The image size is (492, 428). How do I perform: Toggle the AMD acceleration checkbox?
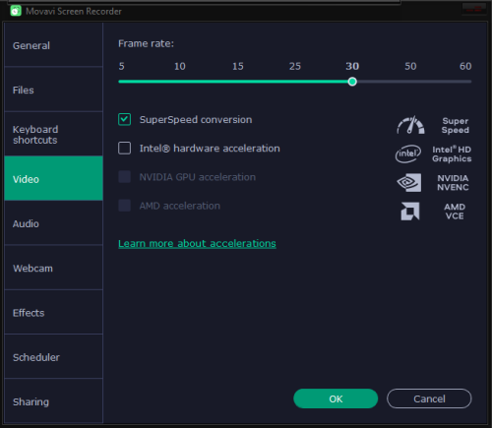tap(124, 206)
